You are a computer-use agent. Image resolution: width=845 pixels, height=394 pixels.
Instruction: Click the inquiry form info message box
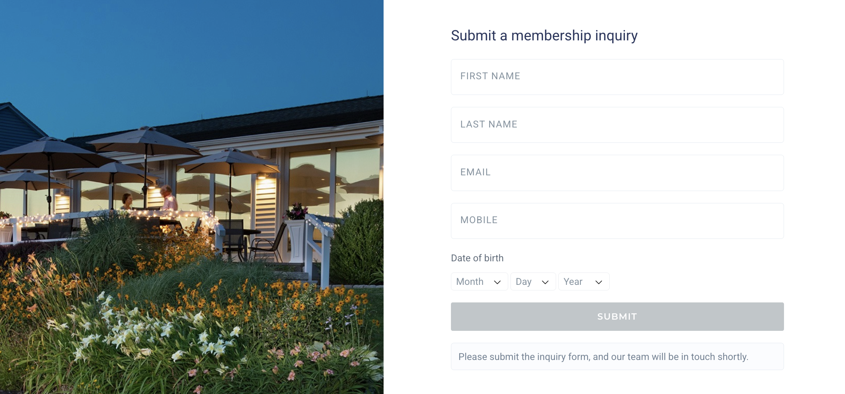(x=617, y=357)
